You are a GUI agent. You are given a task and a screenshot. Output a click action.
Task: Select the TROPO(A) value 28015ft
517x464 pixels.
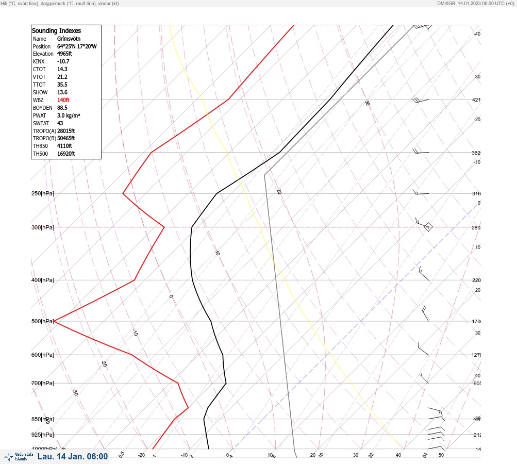(66, 131)
